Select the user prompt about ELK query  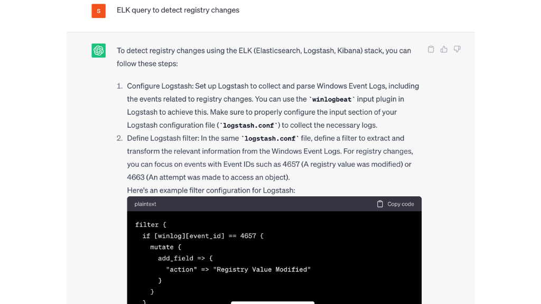click(x=178, y=10)
